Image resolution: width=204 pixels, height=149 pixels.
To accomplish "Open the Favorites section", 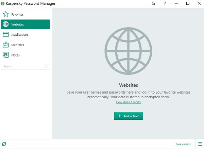I will coord(26,14).
